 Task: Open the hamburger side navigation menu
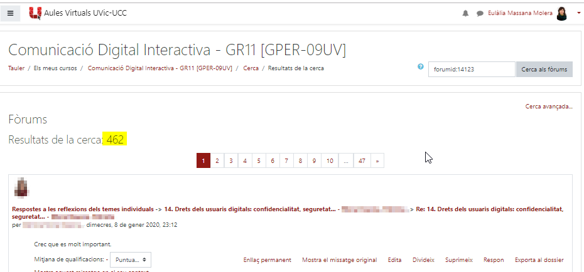coord(10,13)
